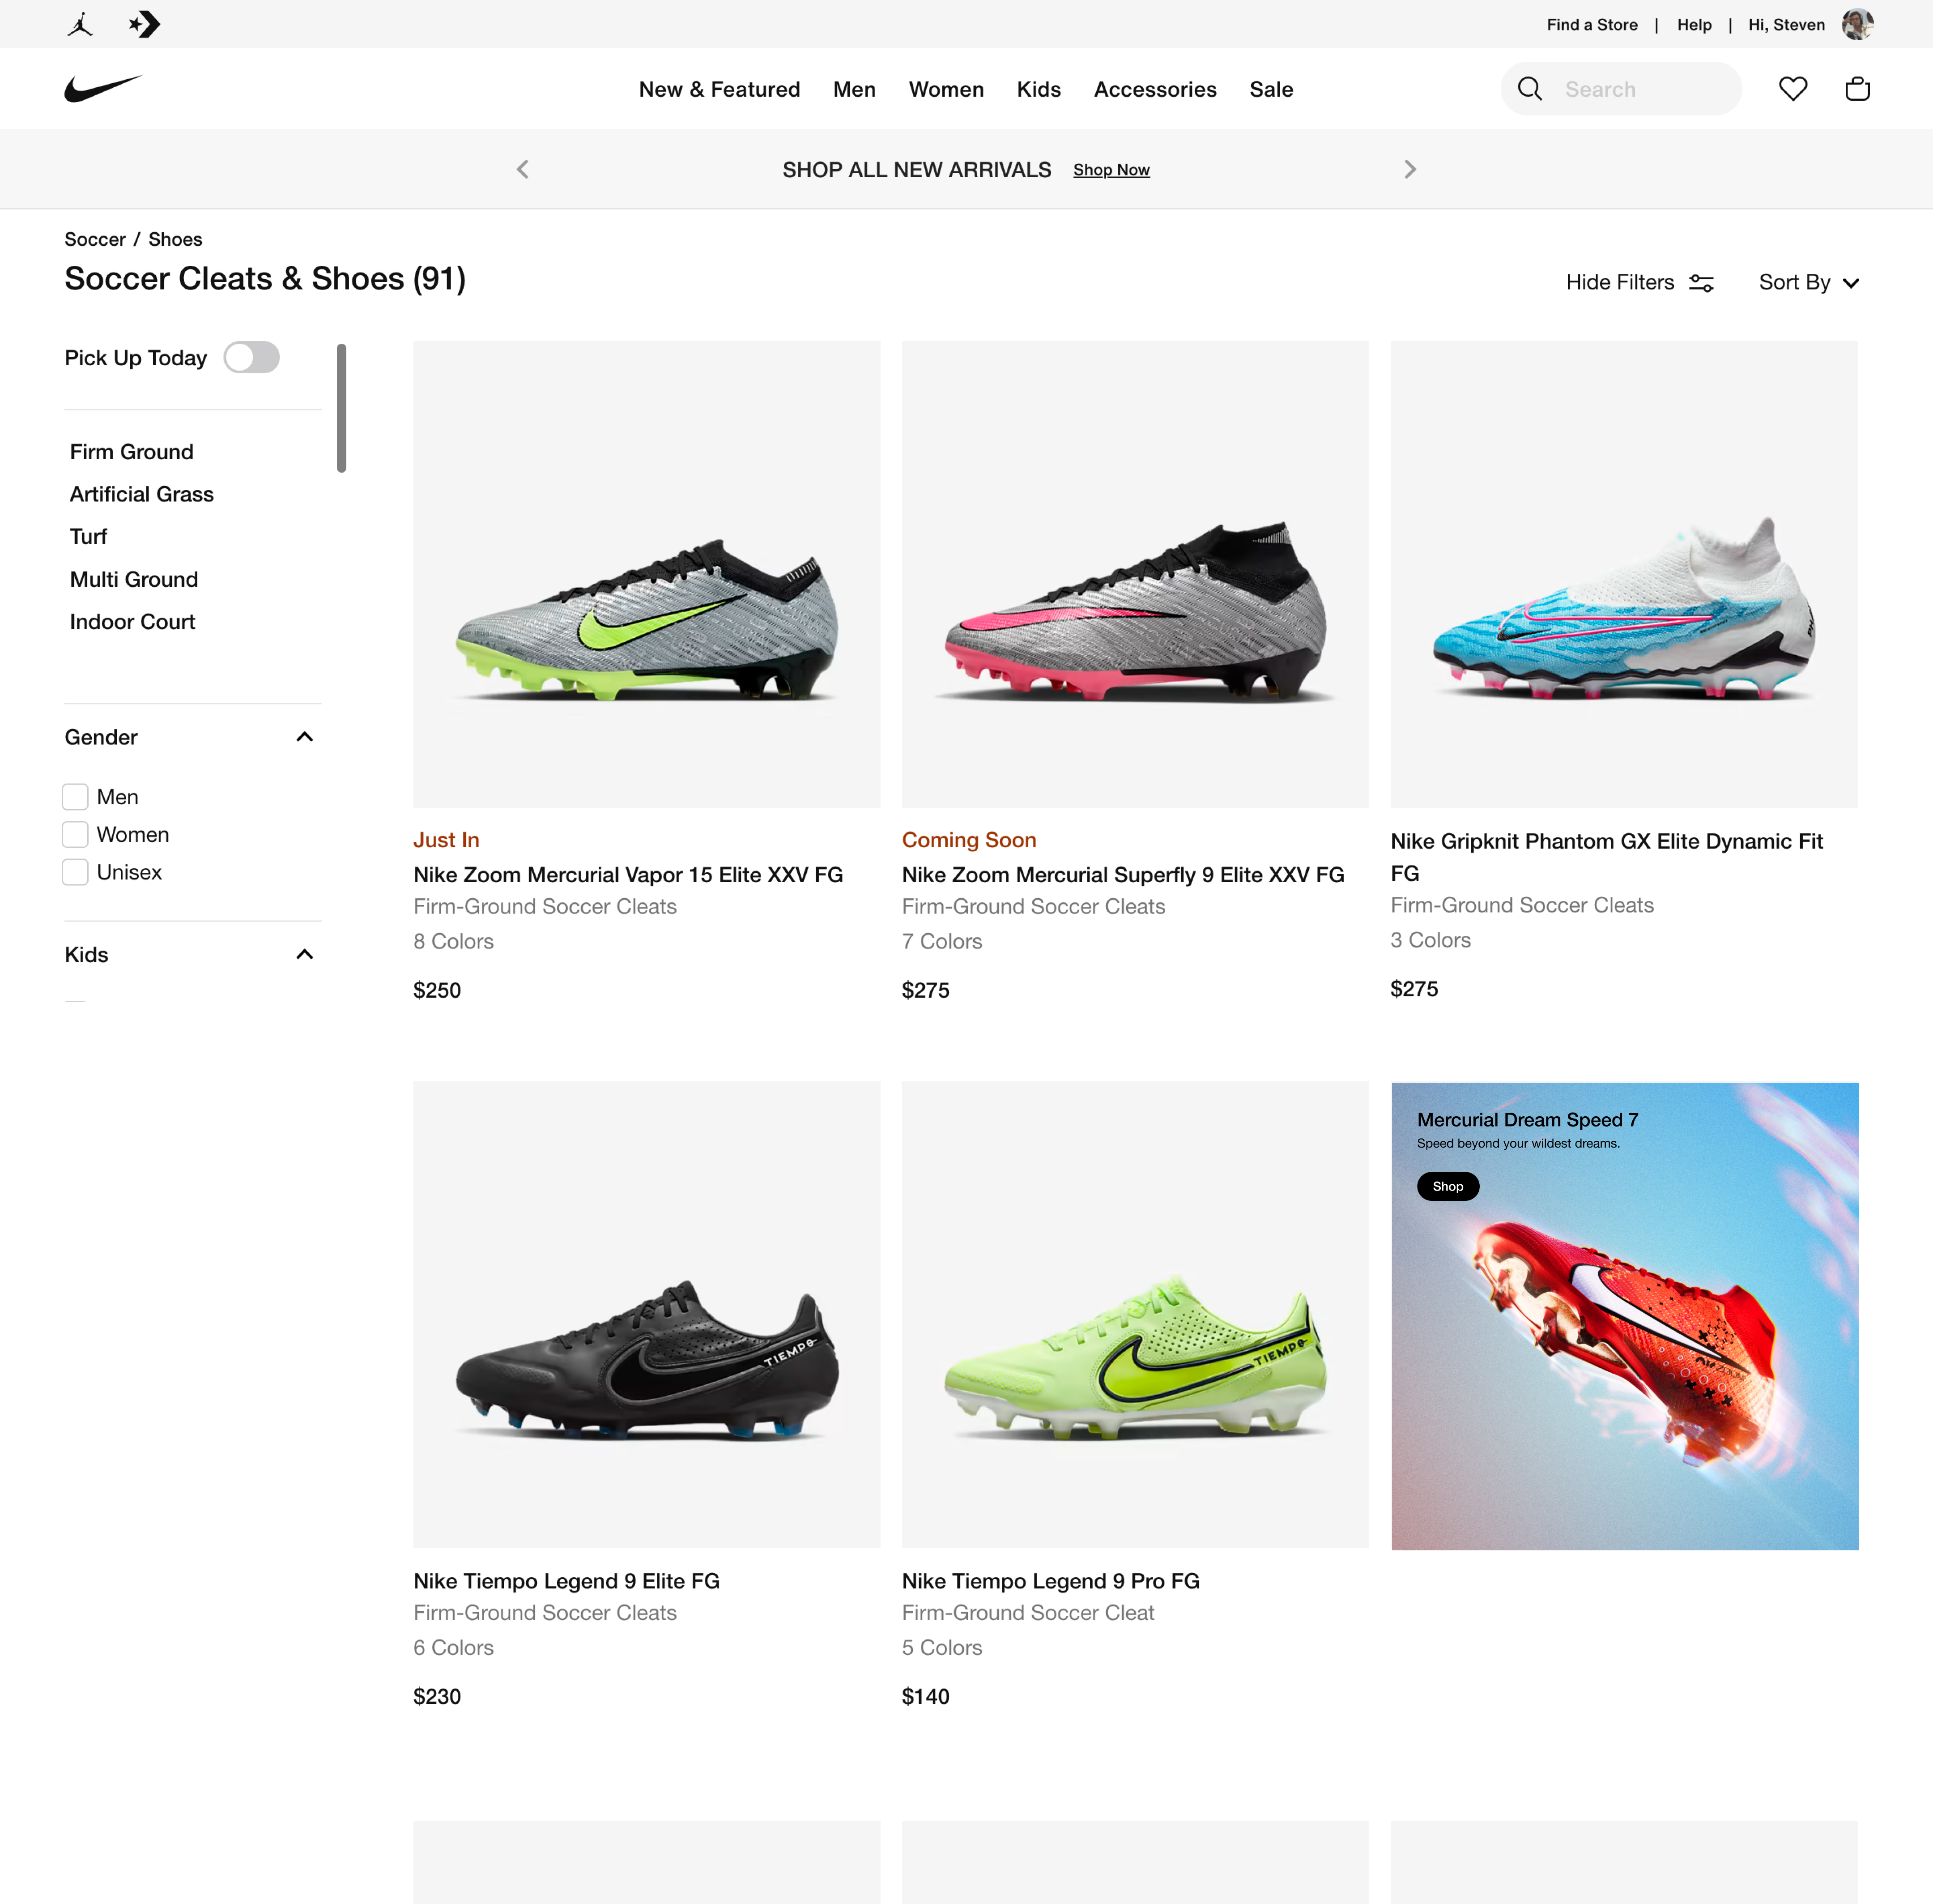Open New & Featured menu

click(719, 89)
